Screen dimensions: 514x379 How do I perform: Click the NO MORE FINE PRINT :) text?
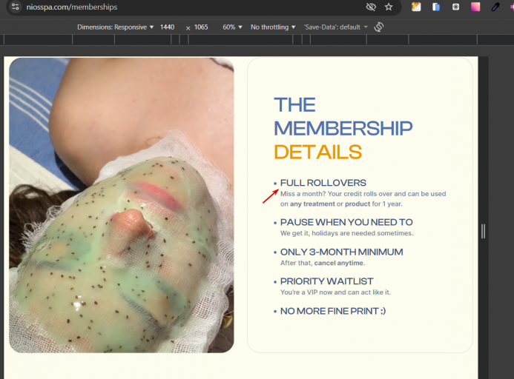[333, 311]
